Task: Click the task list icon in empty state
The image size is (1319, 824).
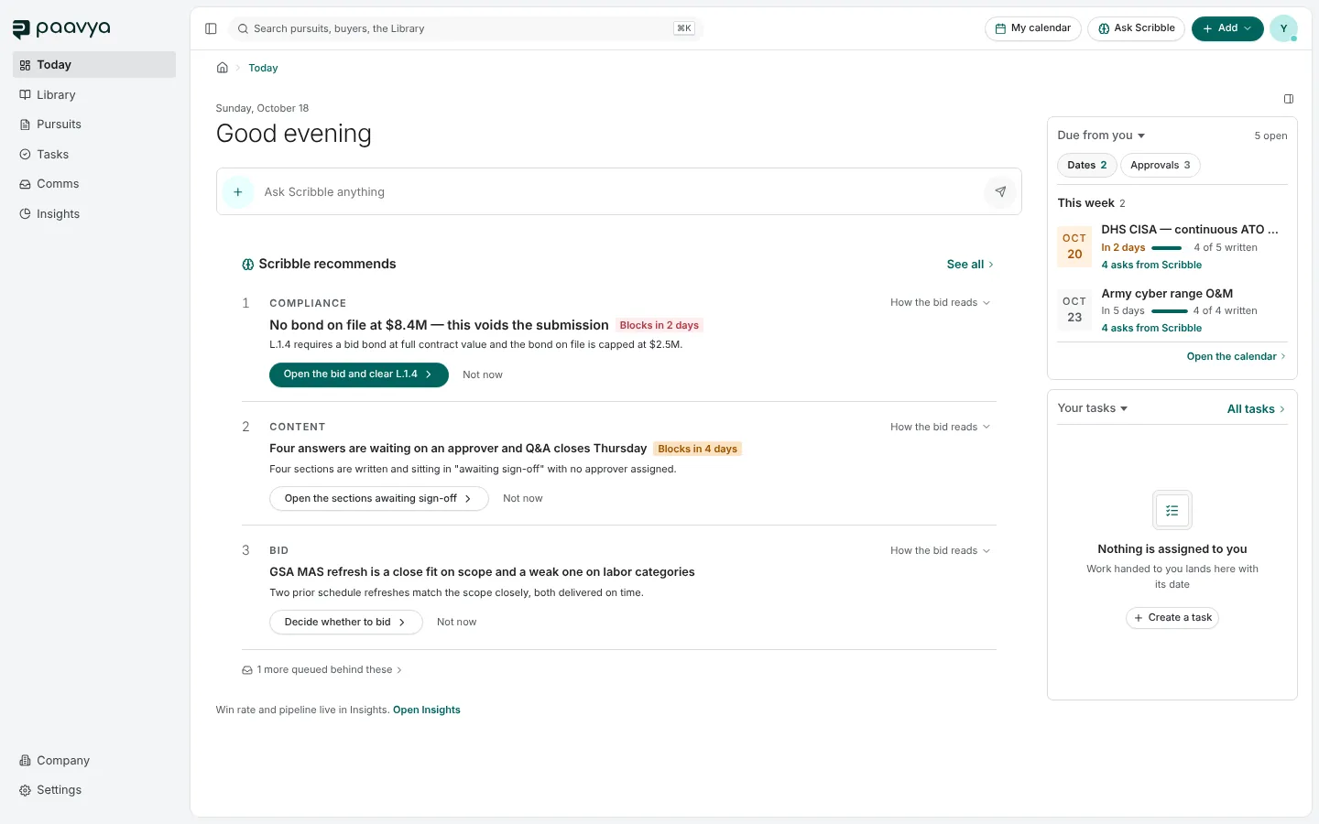Action: [1172, 511]
